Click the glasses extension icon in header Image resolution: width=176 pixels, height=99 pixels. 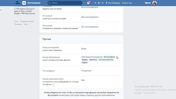coord(18,3)
